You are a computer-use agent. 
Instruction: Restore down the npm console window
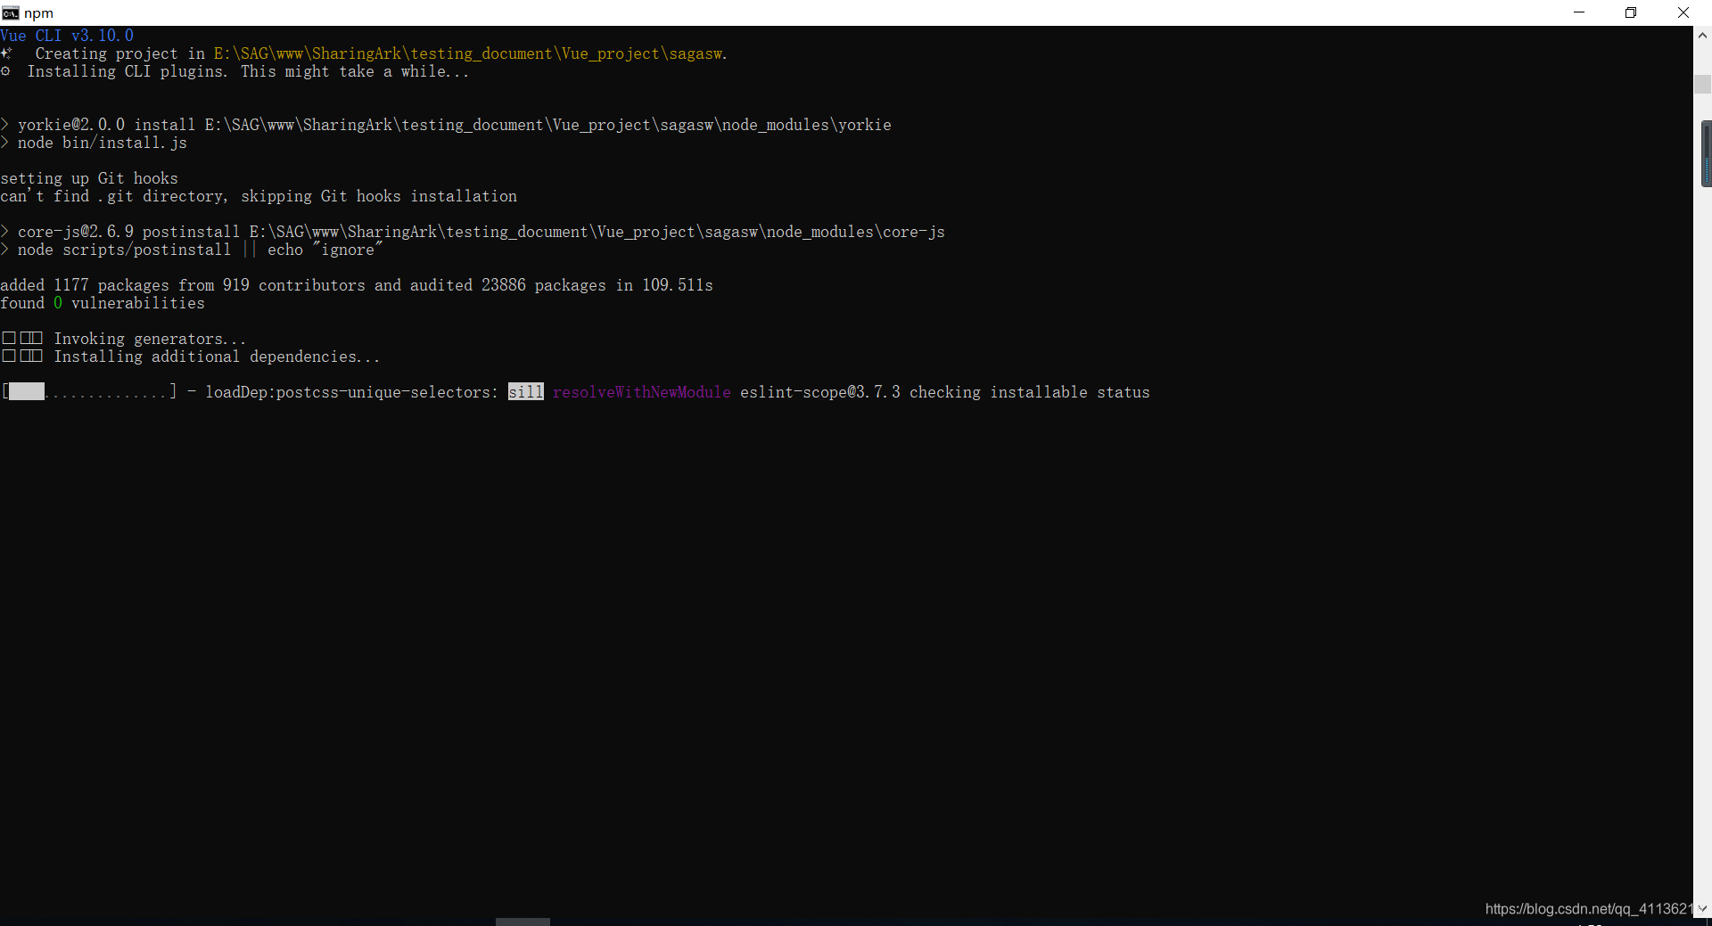(x=1631, y=12)
